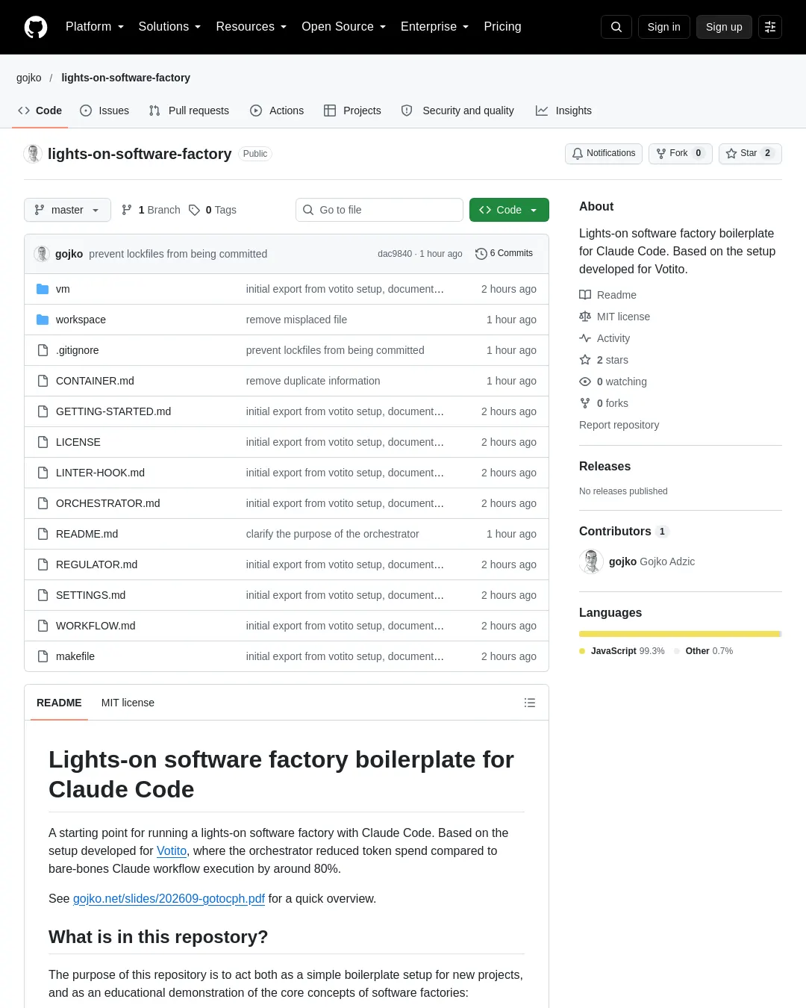
Task: Click the gojko avatar beside repository title
Action: tap(33, 154)
